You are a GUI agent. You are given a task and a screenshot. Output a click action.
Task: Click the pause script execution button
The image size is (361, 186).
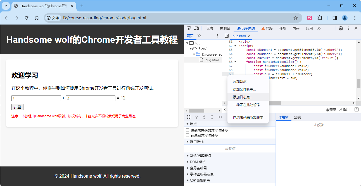pos(189,117)
